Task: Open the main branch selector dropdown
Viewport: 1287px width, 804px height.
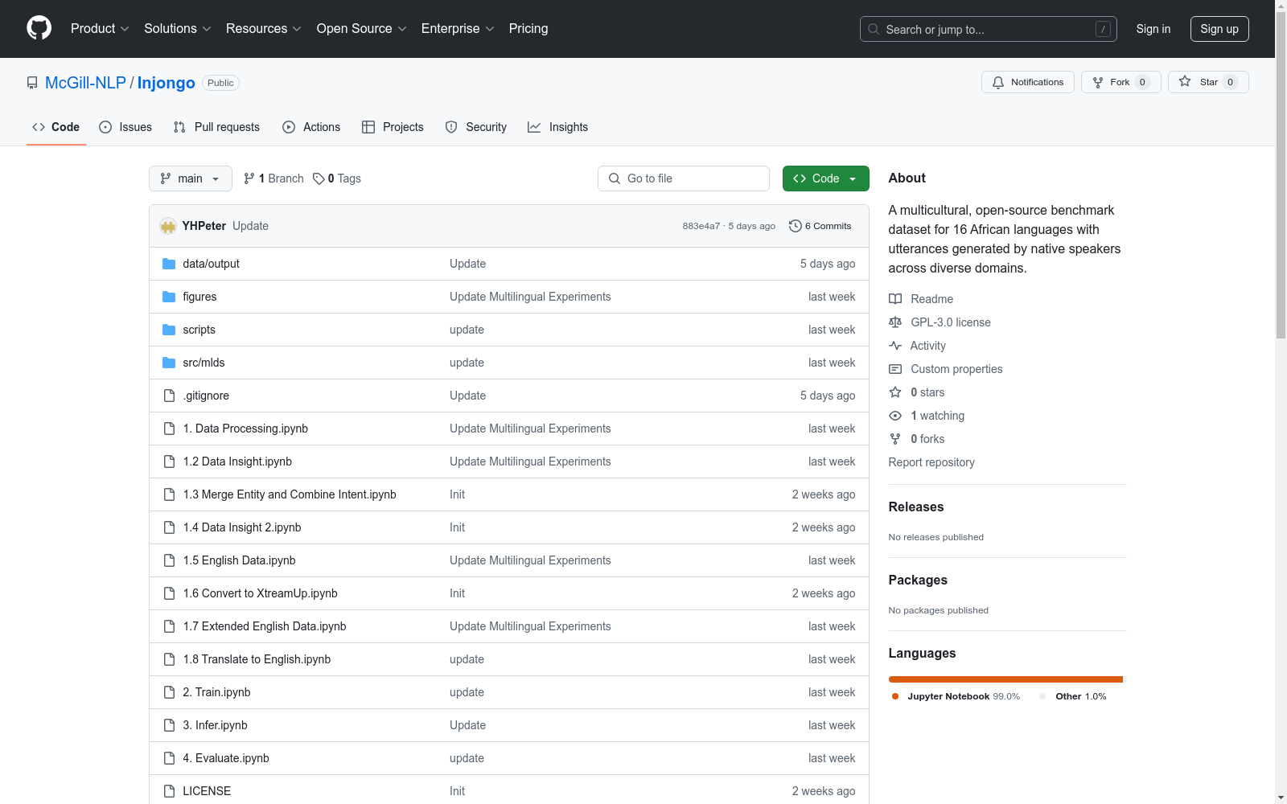Action: [191, 178]
